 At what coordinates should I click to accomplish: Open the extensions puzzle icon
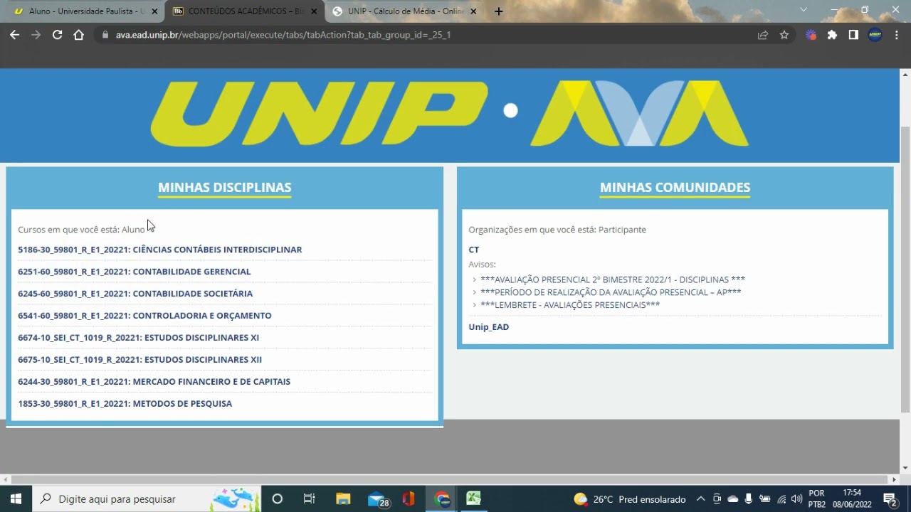(832, 35)
